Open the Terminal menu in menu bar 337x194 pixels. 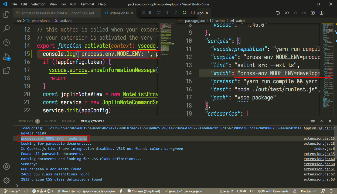coord(87,4)
